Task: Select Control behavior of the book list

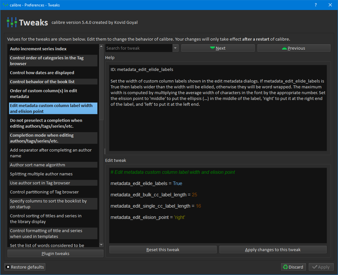Action: point(53,82)
